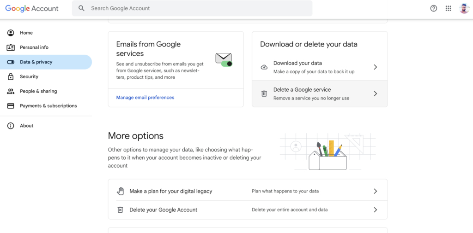Click the toolbox illustration

point(328,152)
